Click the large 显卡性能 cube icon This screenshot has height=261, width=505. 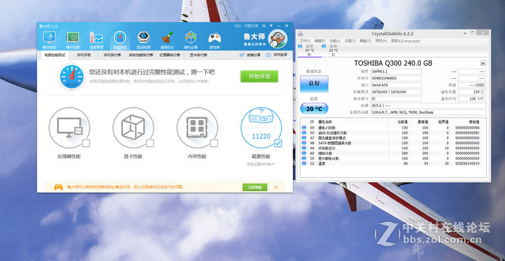tap(133, 127)
